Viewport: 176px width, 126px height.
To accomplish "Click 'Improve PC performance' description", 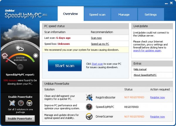I will pos(62,107).
